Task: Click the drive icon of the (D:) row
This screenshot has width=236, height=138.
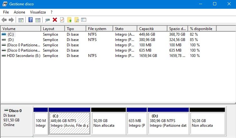Action: click(x=4, y=40)
